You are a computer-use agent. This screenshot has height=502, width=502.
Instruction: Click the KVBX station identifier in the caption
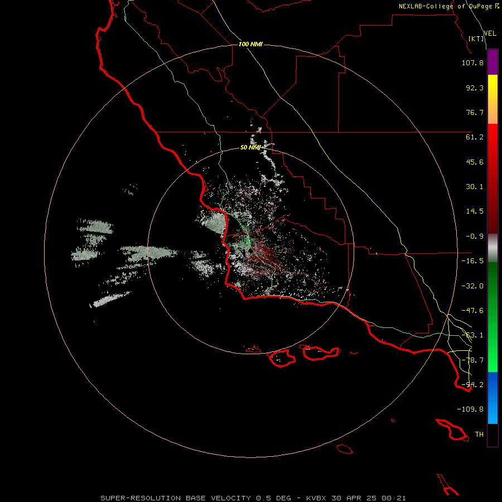[316, 498]
